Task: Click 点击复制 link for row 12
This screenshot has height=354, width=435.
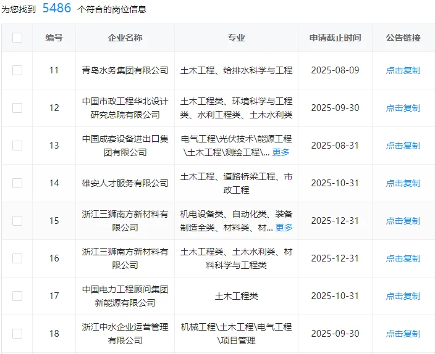Action: [403, 108]
